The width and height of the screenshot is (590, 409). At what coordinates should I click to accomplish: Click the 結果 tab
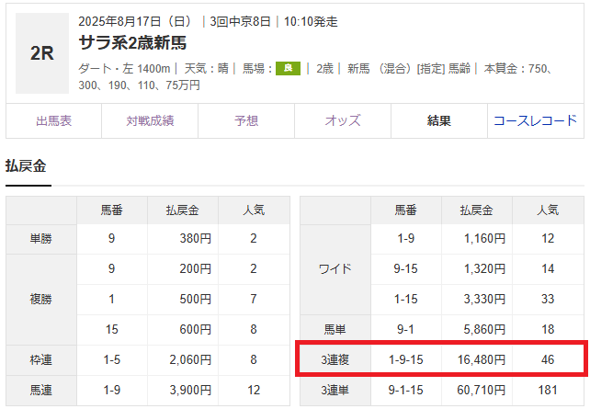tap(439, 120)
